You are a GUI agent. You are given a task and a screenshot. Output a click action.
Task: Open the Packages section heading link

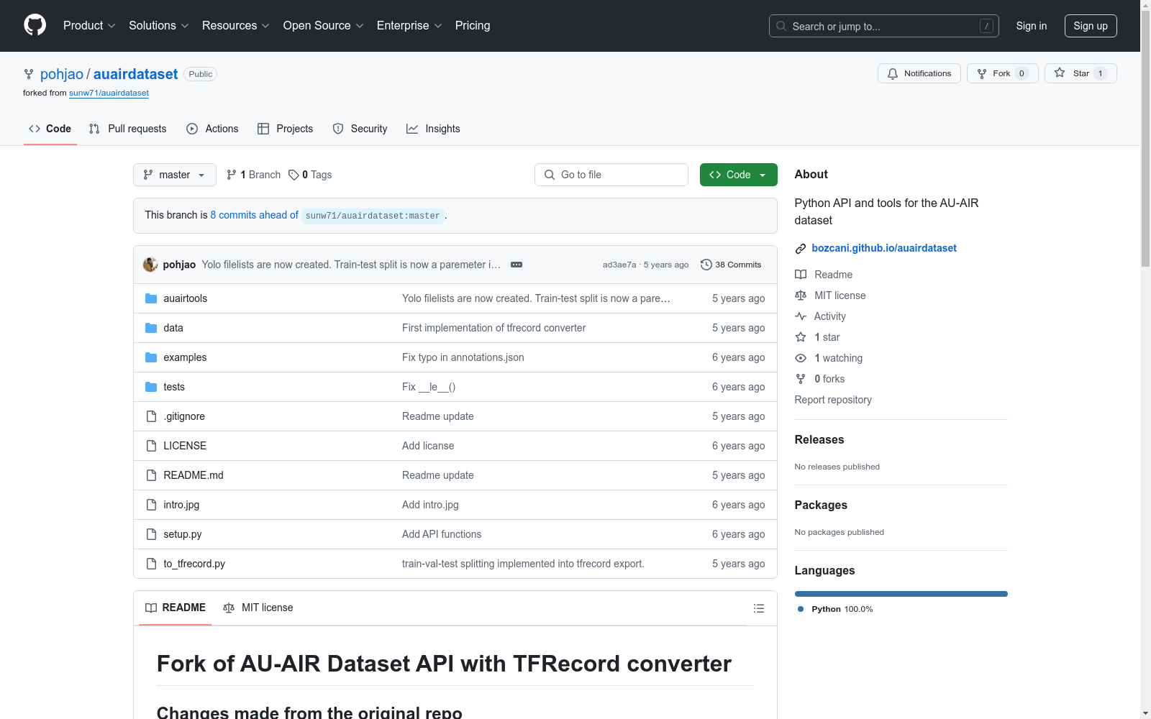[821, 505]
